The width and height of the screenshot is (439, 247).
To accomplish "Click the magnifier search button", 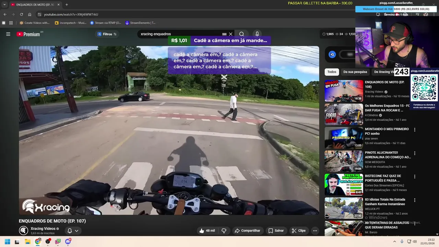I will click(242, 34).
